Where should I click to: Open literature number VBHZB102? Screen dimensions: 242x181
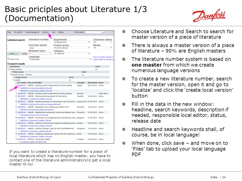pos(22,85)
